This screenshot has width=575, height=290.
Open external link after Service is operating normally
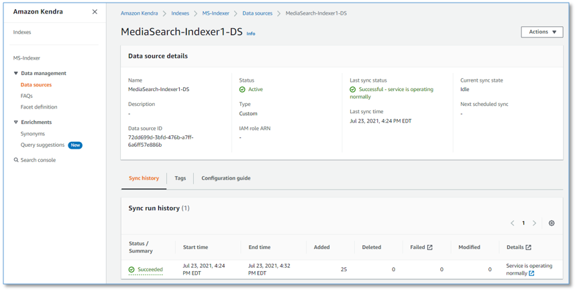pyautogui.click(x=531, y=273)
